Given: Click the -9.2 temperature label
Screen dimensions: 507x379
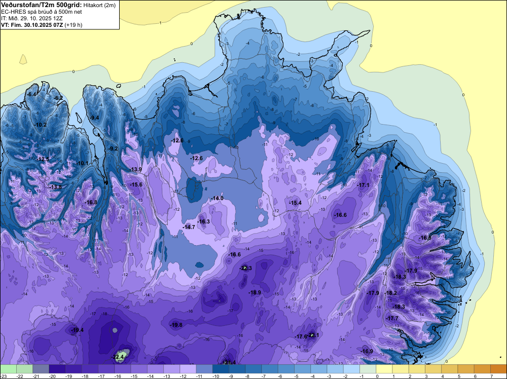Looking at the screenshot, I should [x=113, y=148].
